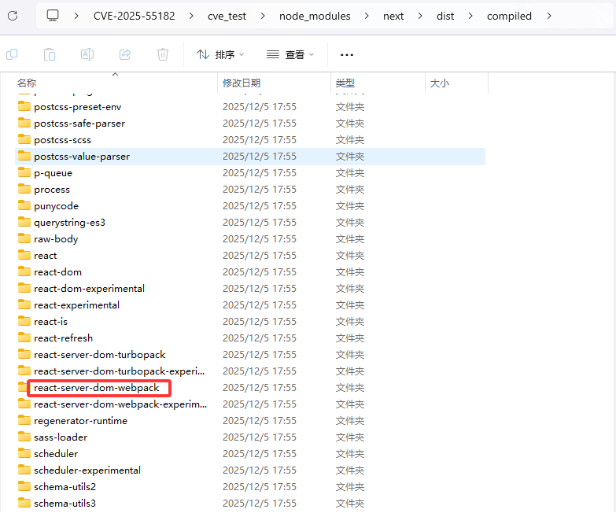Image resolution: width=616 pixels, height=524 pixels.
Task: Click the Rename icon in toolbar
Action: pyautogui.click(x=87, y=54)
